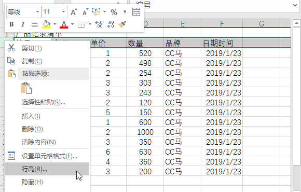
Task: Click Decrease Decimal icon
Action: pos(111,24)
